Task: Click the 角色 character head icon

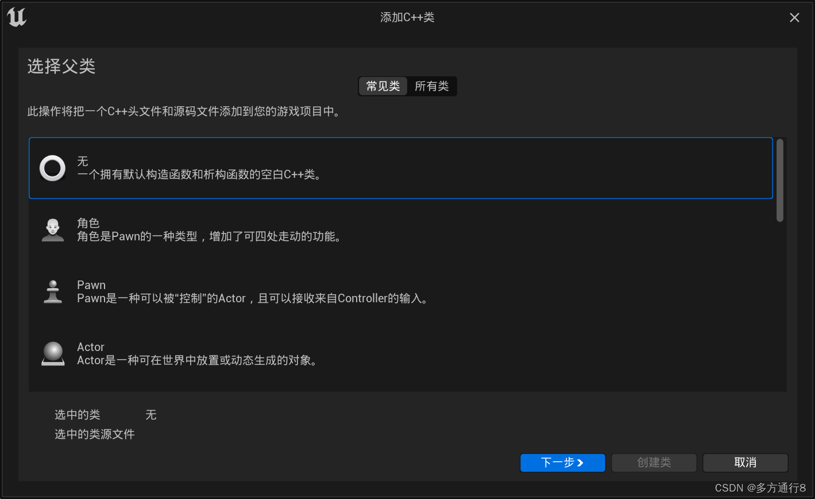Action: [x=52, y=230]
